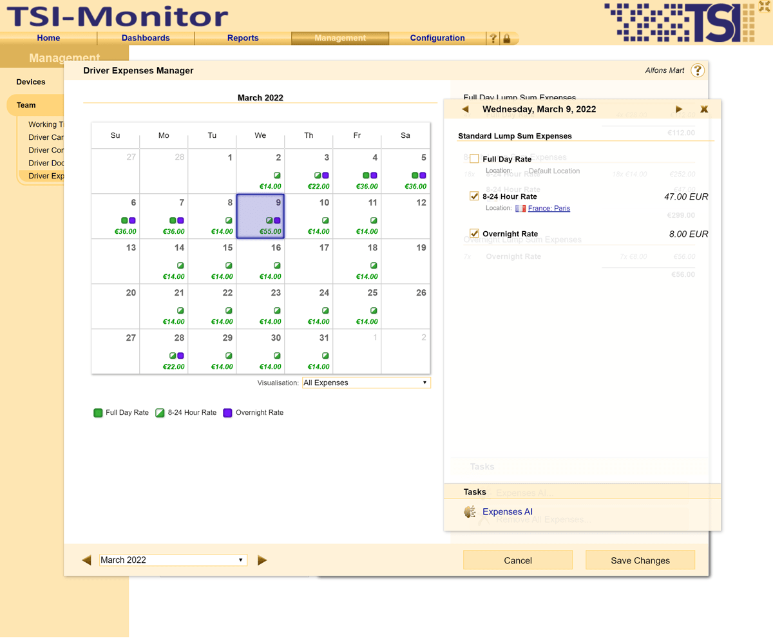Open the Visualisation All Expenses dropdown
The height and width of the screenshot is (644, 773).
(366, 383)
